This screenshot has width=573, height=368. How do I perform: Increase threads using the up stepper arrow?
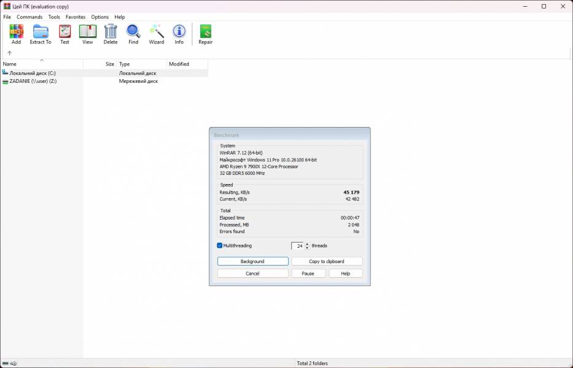308,243
